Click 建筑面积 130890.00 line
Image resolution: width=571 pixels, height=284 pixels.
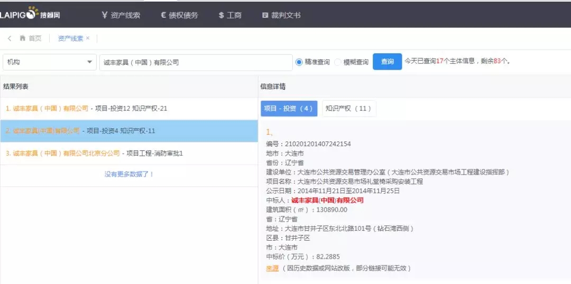[307, 210]
